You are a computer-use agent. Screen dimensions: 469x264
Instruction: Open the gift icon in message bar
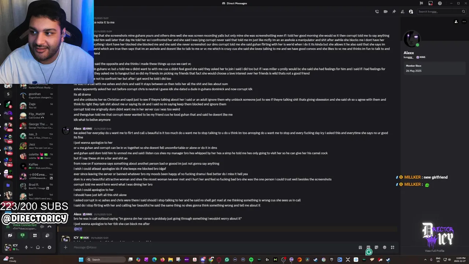coord(360,247)
